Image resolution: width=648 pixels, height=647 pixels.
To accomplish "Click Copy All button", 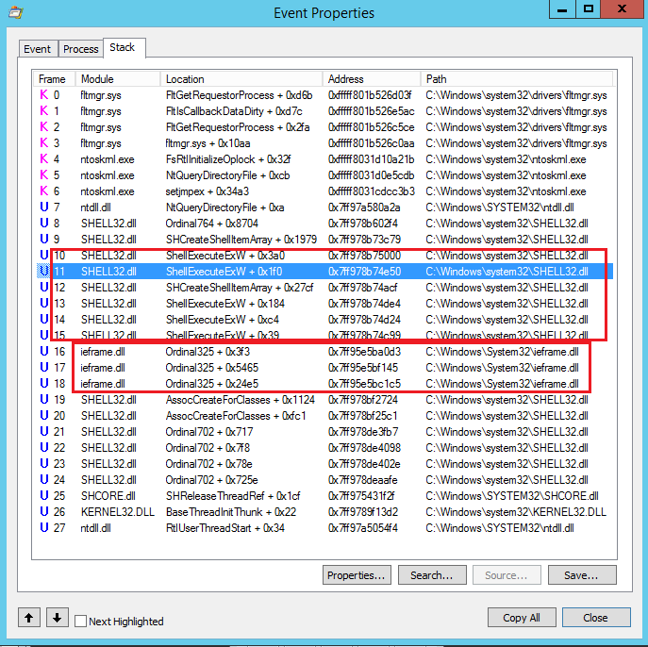I will point(522,618).
